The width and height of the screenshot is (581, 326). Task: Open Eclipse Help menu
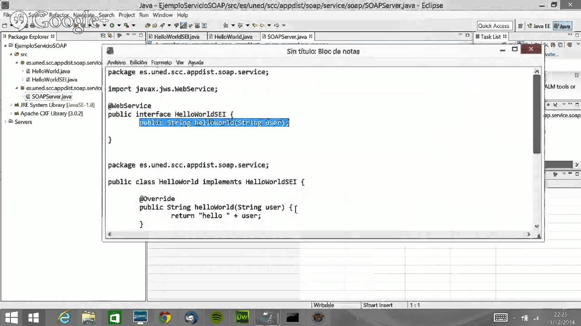click(182, 15)
